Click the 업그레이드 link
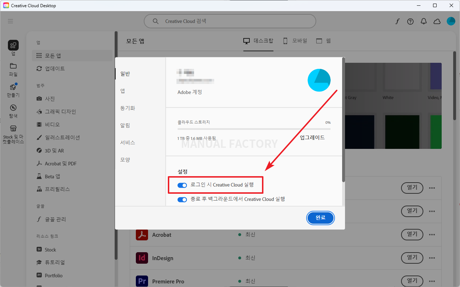The width and height of the screenshot is (460, 287). coord(312,137)
